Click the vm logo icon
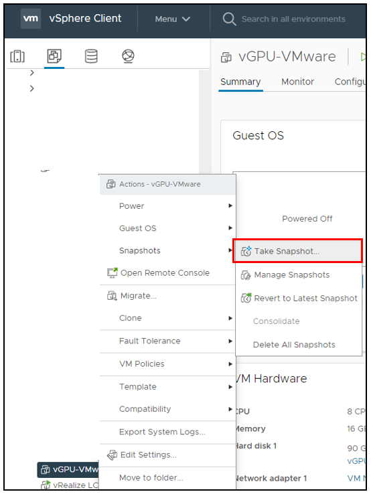 point(31,19)
